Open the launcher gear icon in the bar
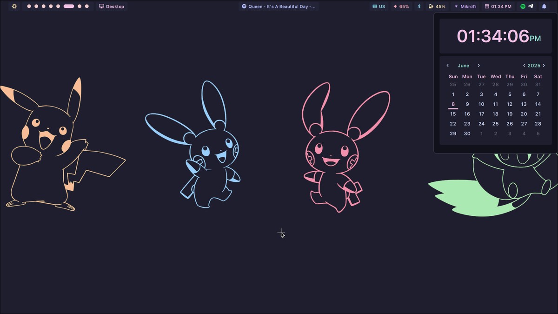 click(x=14, y=7)
